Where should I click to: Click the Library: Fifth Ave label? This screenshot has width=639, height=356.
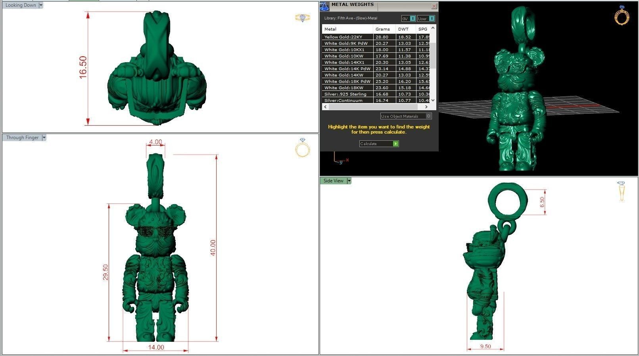pos(351,18)
